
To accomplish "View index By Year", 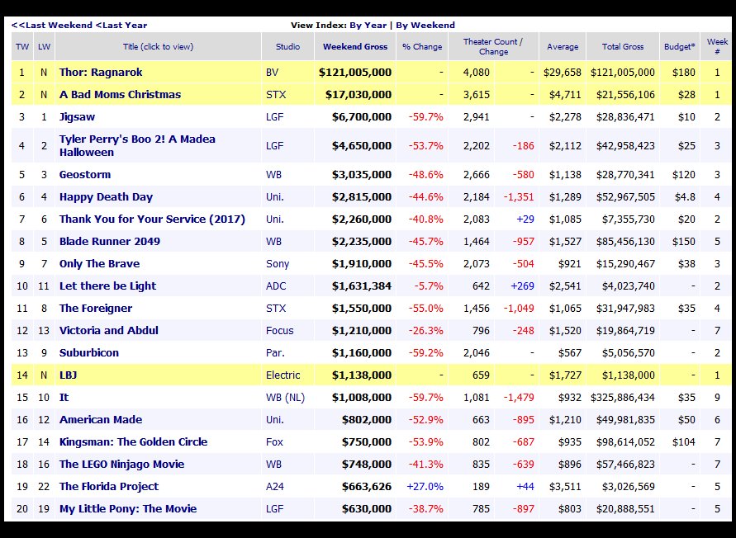I will click(x=368, y=26).
